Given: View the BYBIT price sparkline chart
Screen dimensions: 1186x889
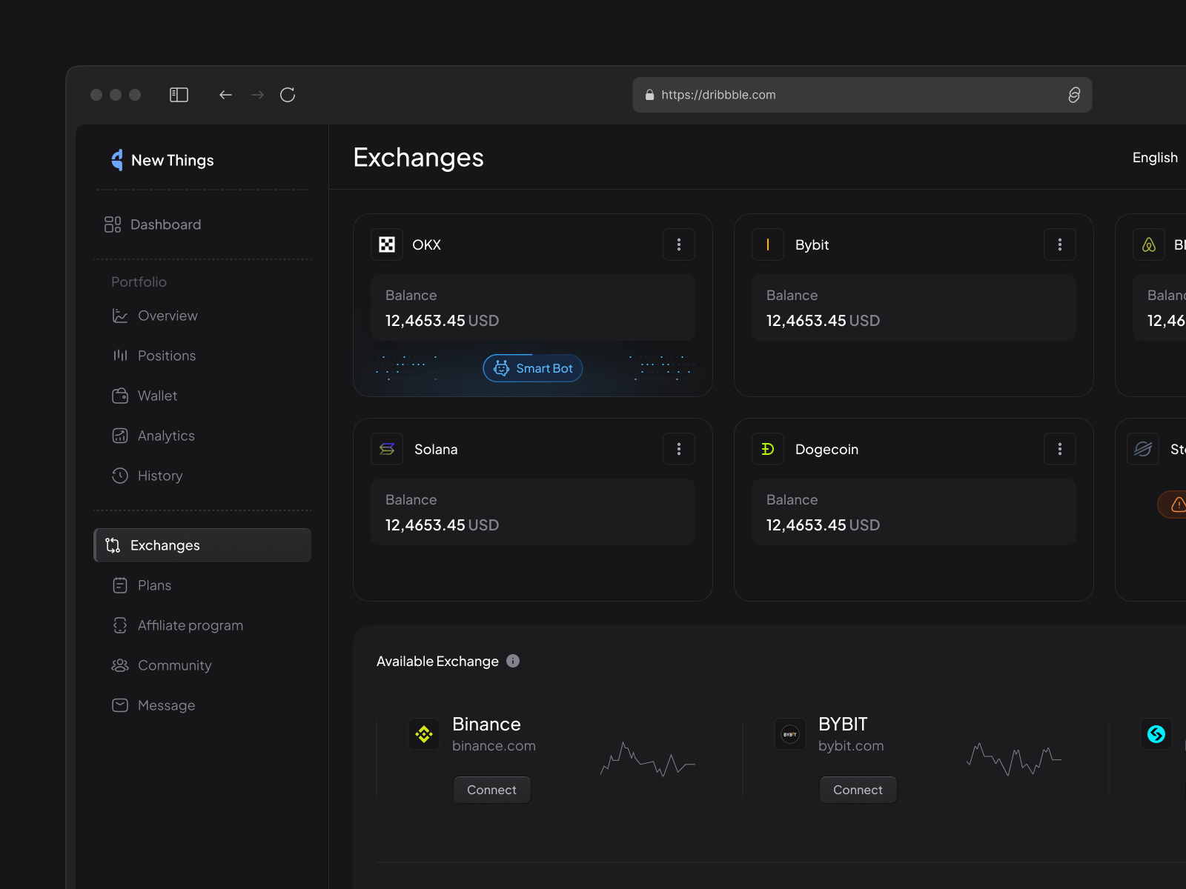Looking at the screenshot, I should (1014, 759).
